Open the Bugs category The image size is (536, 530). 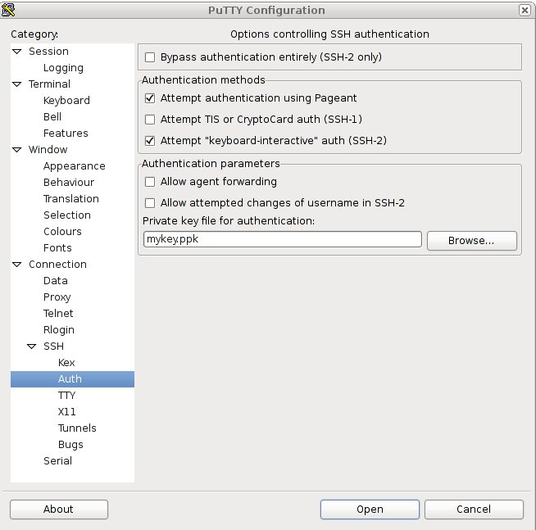click(x=70, y=445)
